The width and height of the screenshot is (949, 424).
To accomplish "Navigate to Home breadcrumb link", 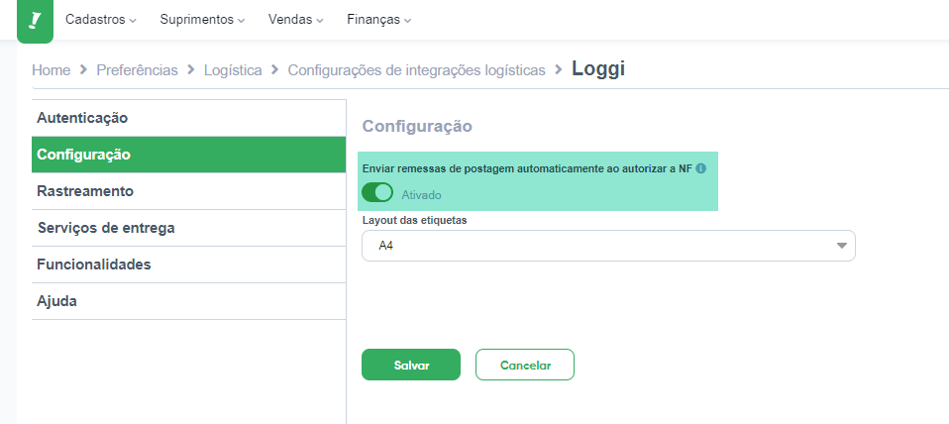I will [51, 70].
